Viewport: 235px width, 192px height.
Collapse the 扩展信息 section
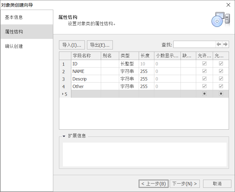tap(64, 136)
